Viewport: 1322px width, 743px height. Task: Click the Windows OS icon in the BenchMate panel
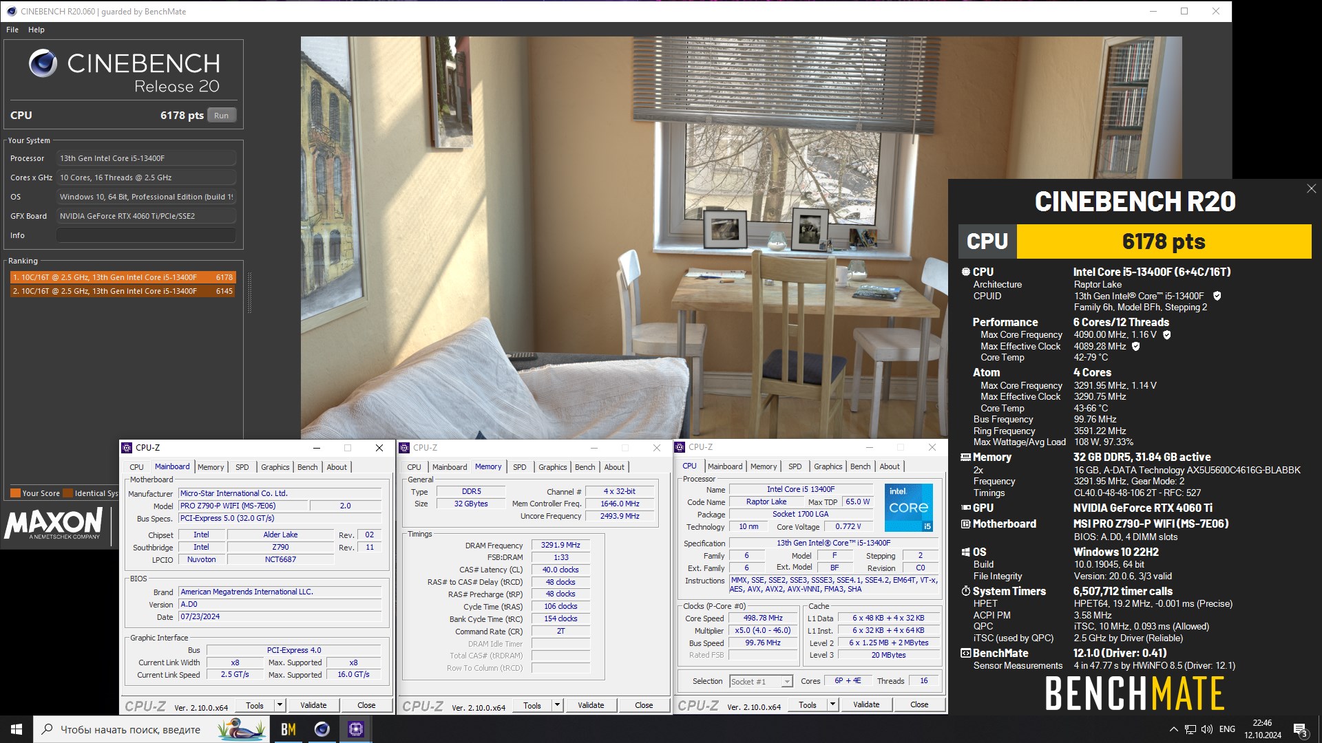tap(966, 552)
